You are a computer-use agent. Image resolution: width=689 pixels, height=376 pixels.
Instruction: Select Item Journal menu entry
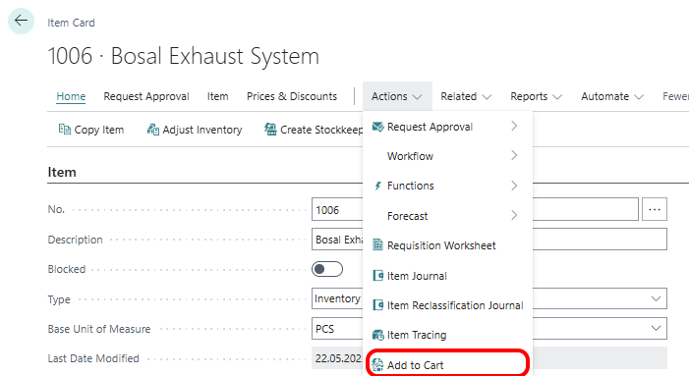tap(417, 276)
